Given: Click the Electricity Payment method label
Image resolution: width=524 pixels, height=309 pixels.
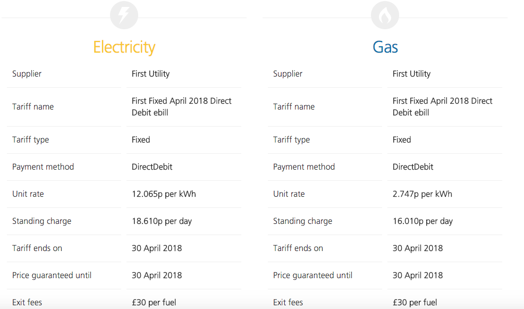Looking at the screenshot, I should pyautogui.click(x=43, y=167).
